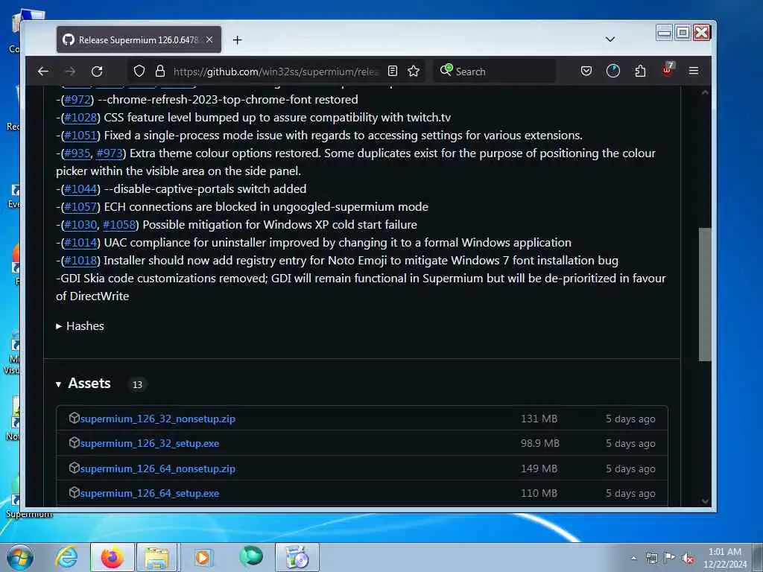763x572 pixels.
Task: Show hidden system tray icons
Action: pos(633,558)
